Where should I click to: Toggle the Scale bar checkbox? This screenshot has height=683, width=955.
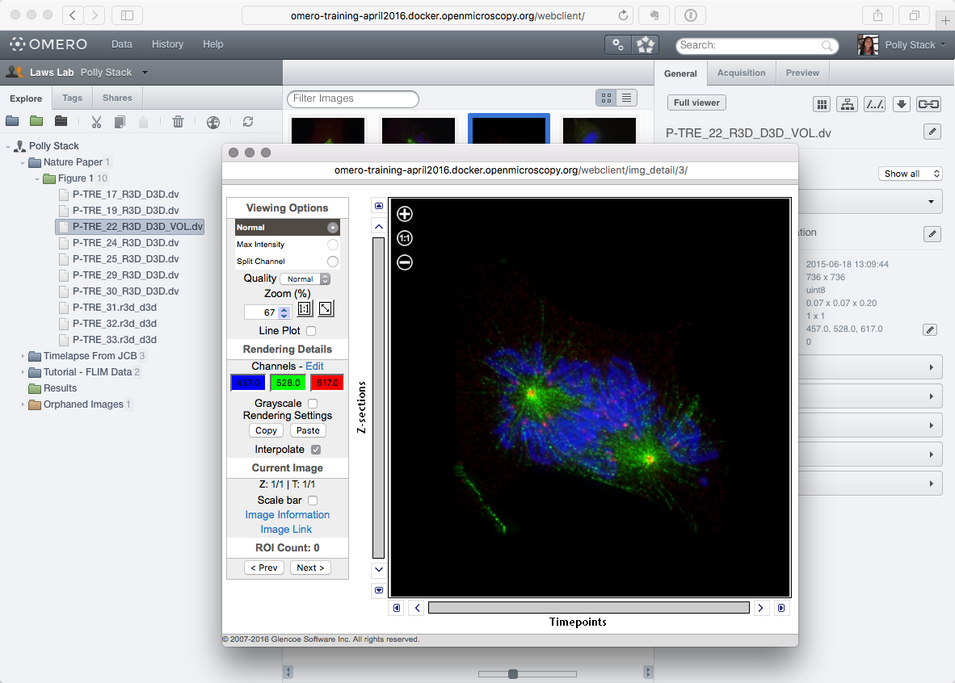(313, 500)
